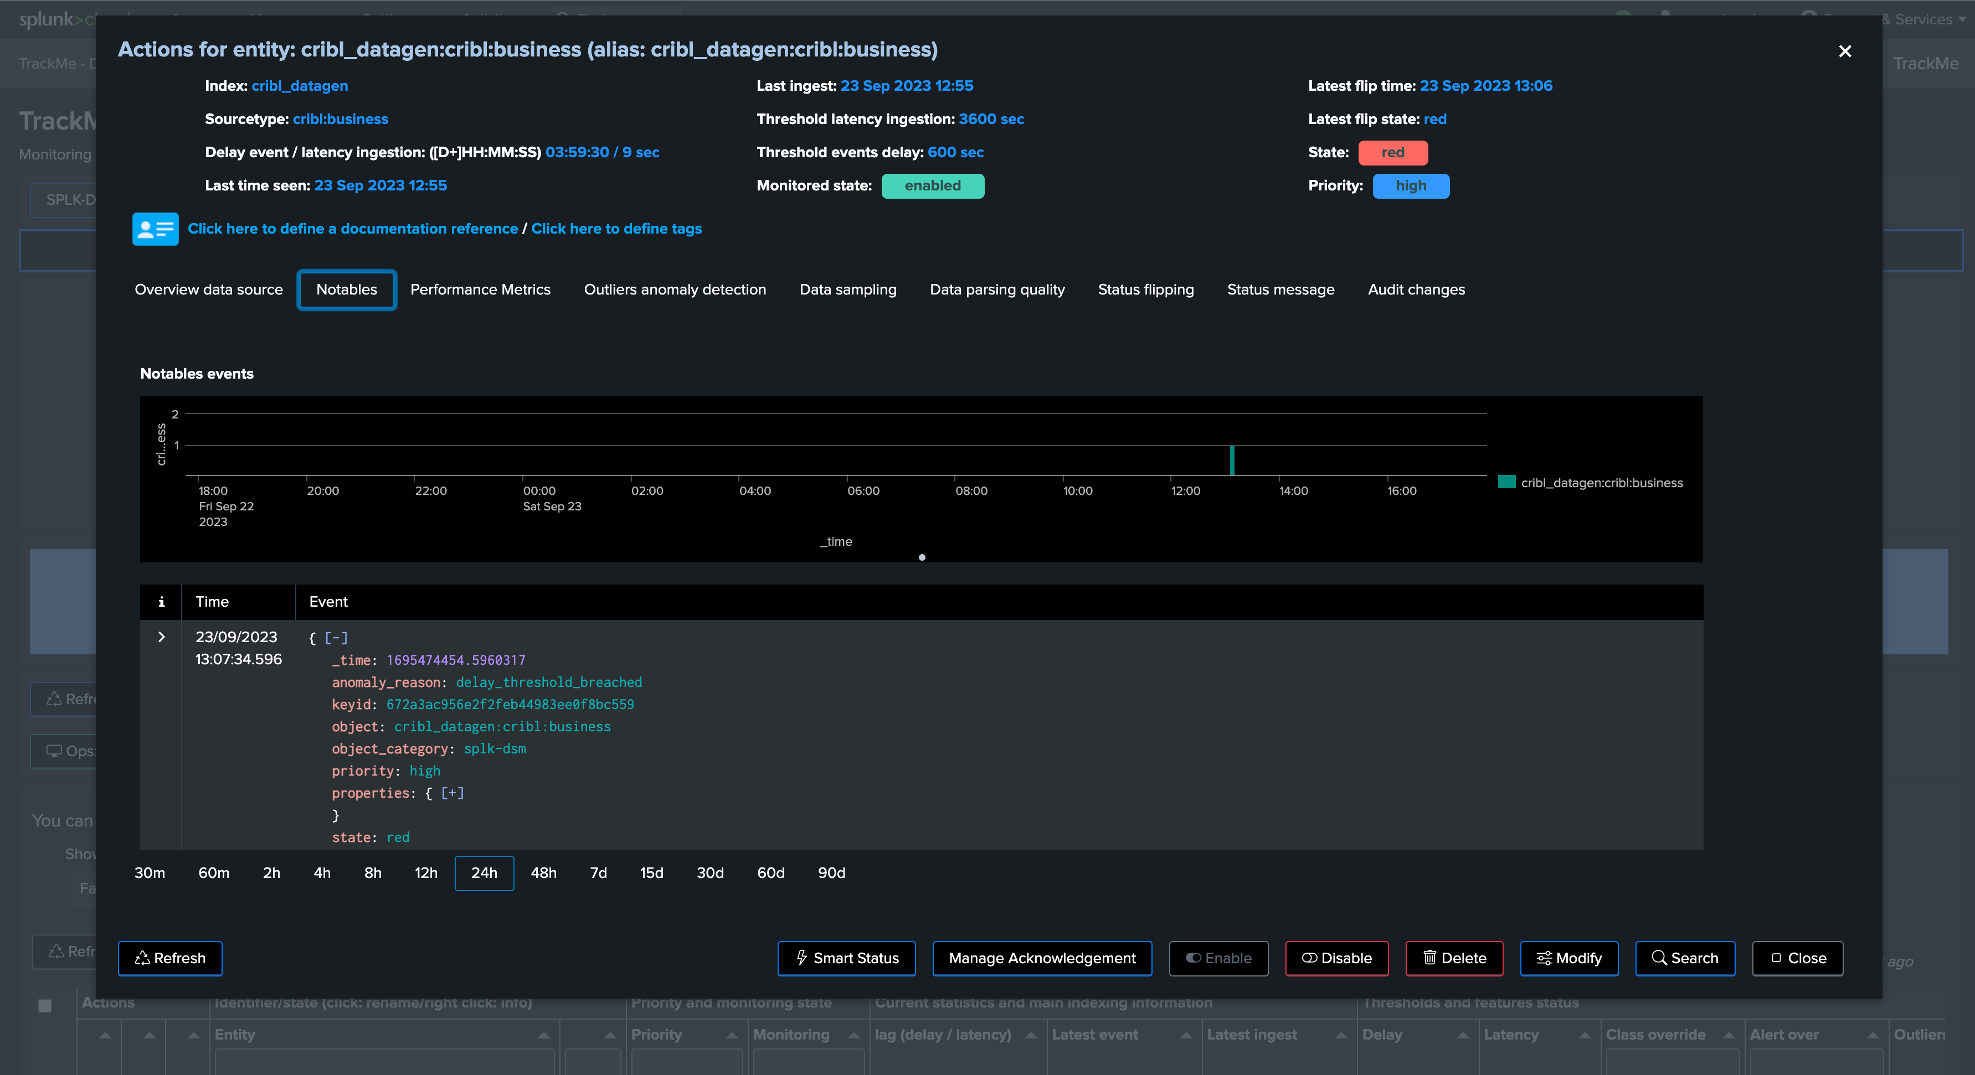Image resolution: width=1975 pixels, height=1075 pixels.
Task: Close the modal with X icon
Action: [x=1845, y=51]
